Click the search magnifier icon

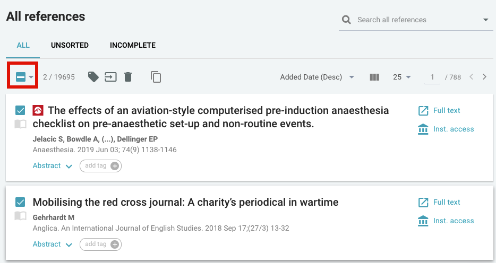tap(346, 20)
